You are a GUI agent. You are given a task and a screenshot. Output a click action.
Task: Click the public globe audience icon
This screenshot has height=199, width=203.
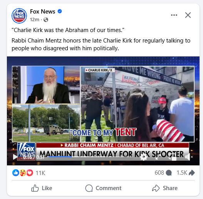click(x=46, y=20)
